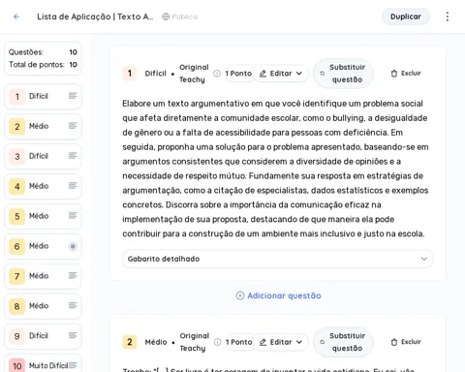The width and height of the screenshot is (465, 372).
Task: Click the info icon in question 2 header
Action: pyautogui.click(x=218, y=342)
